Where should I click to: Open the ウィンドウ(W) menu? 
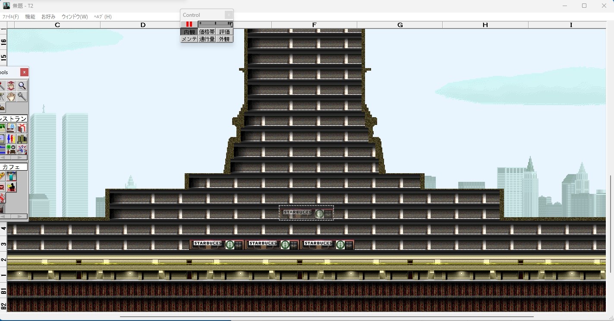[x=75, y=17]
